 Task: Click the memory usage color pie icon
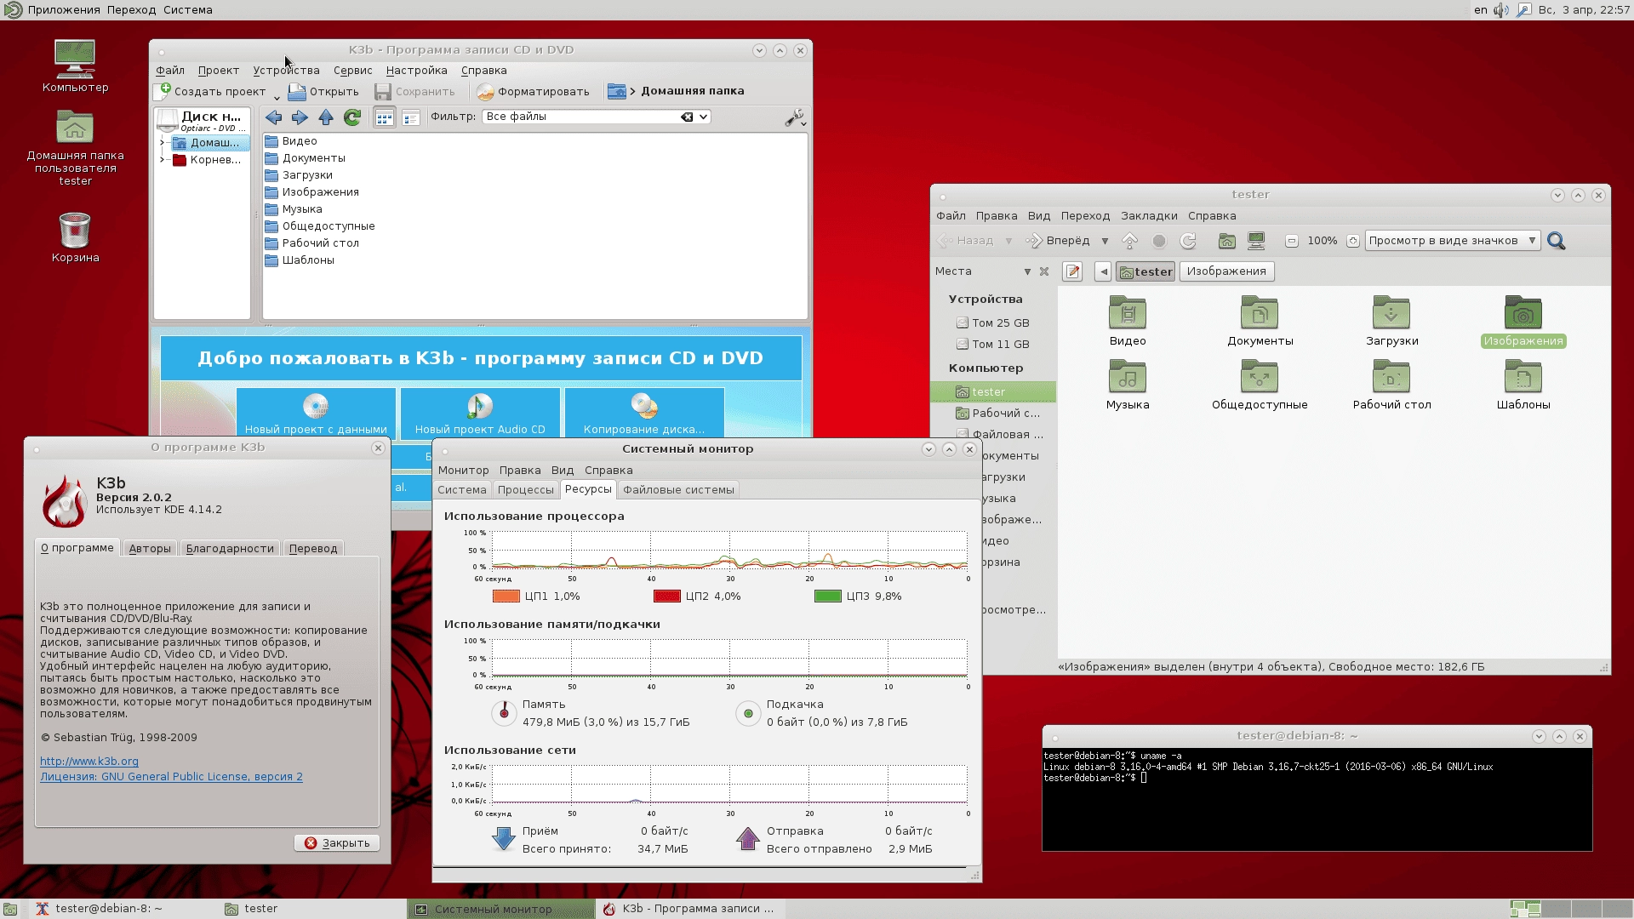coord(504,713)
